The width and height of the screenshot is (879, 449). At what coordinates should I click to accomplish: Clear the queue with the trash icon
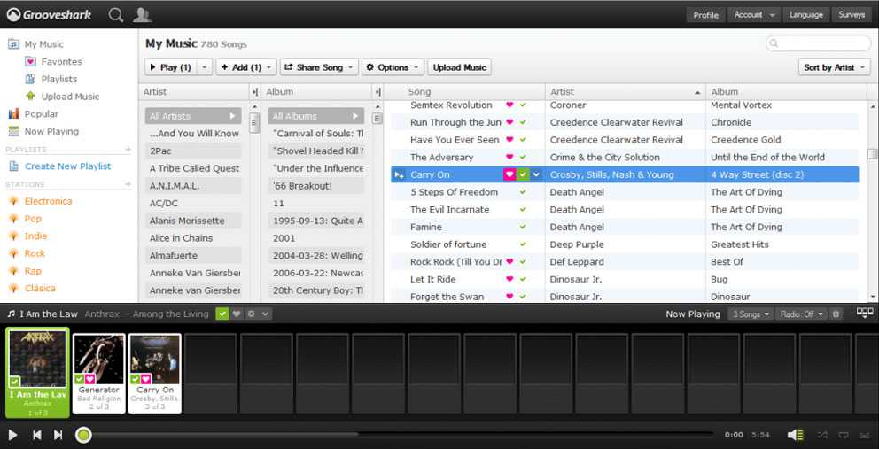tap(836, 314)
